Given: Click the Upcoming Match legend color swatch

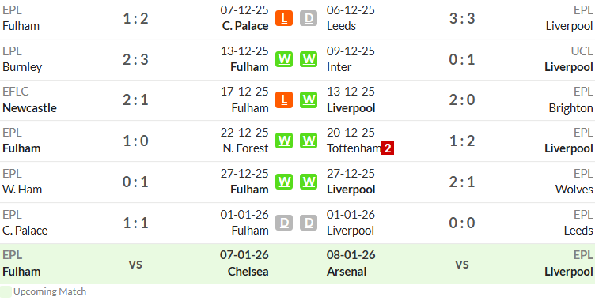Looking at the screenshot, I should [x=6, y=291].
